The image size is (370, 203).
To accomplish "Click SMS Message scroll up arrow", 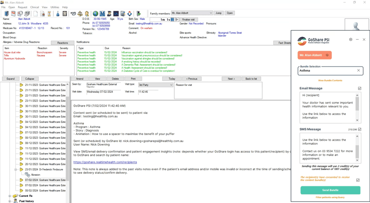I will tap(357, 136).
